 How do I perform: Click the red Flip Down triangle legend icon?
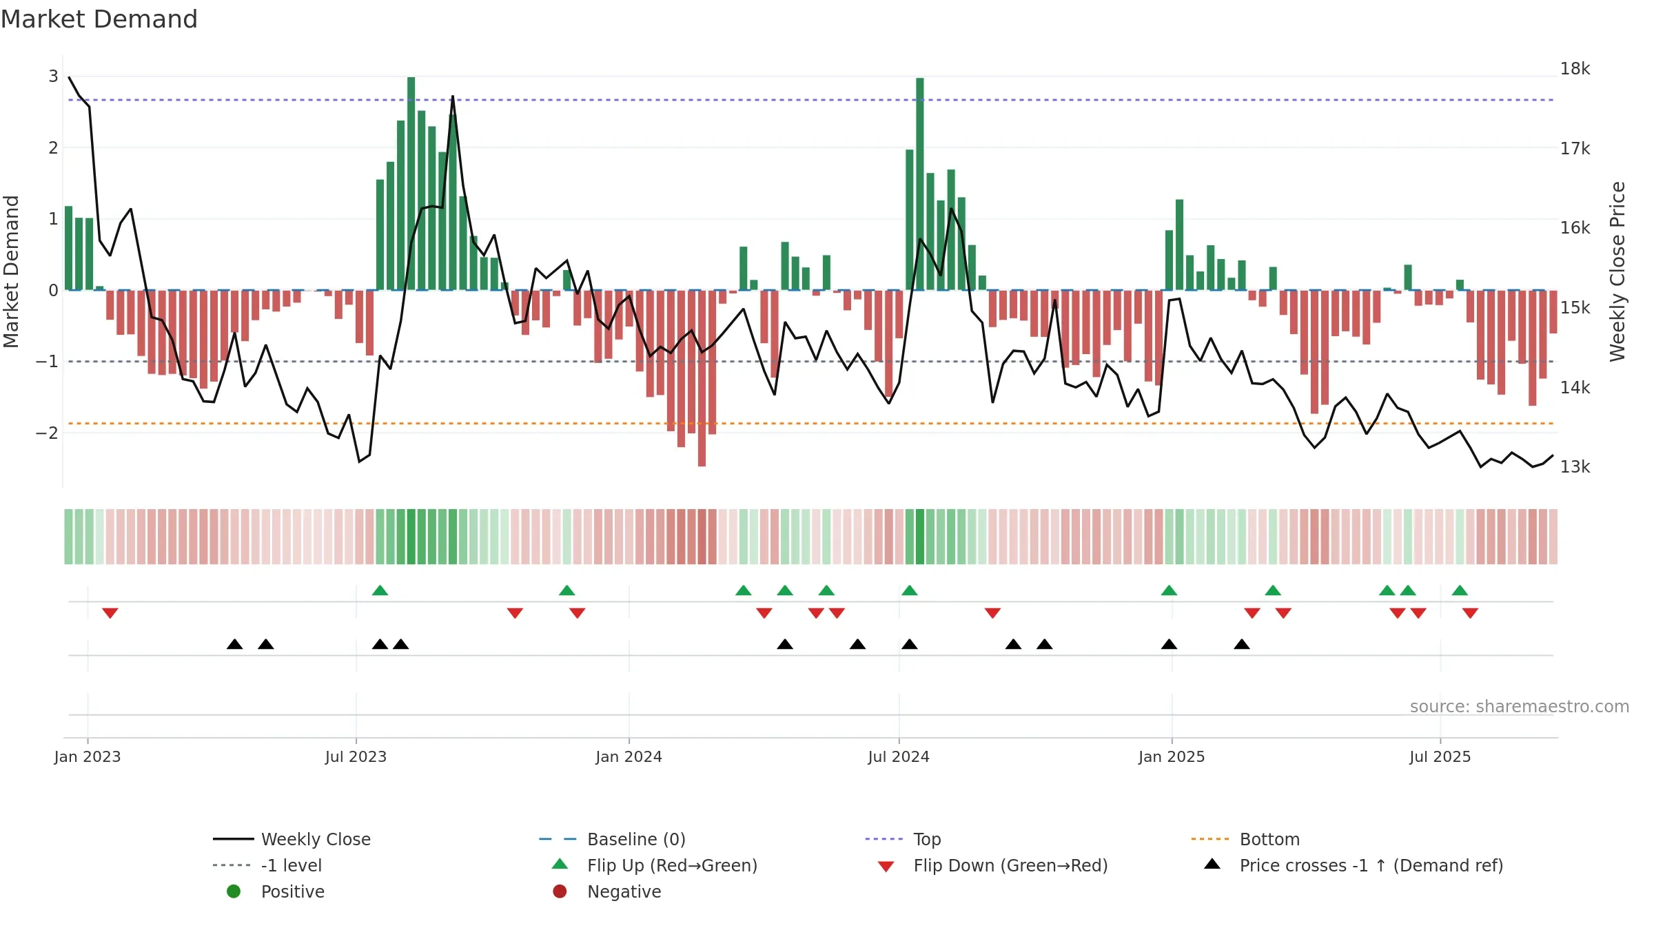pyautogui.click(x=886, y=867)
